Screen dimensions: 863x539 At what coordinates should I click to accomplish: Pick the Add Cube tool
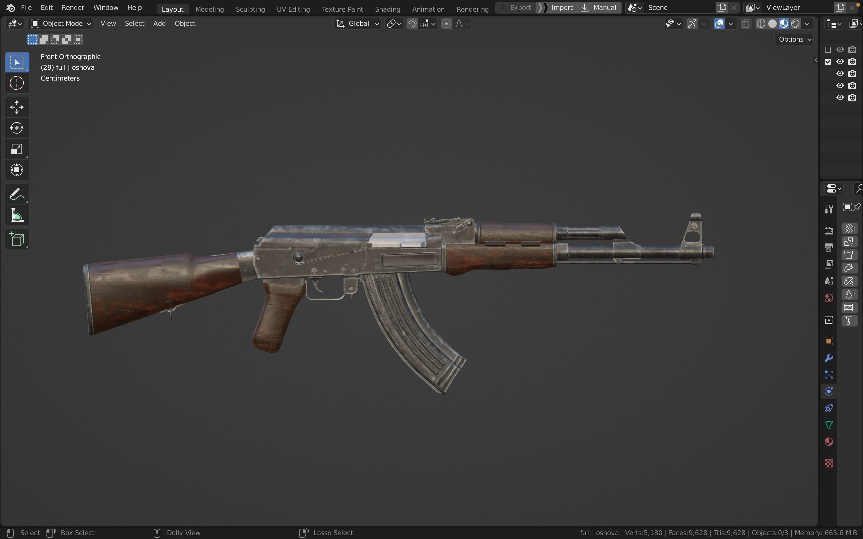[17, 239]
